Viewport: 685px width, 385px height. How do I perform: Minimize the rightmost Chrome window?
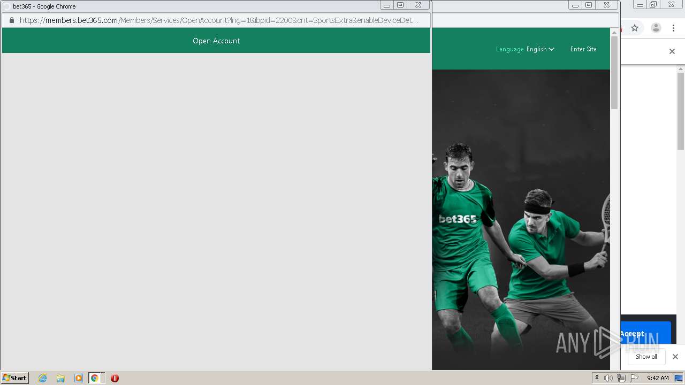click(x=640, y=5)
